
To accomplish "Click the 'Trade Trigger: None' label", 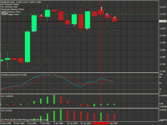I will pyautogui.click(x=10, y=14).
